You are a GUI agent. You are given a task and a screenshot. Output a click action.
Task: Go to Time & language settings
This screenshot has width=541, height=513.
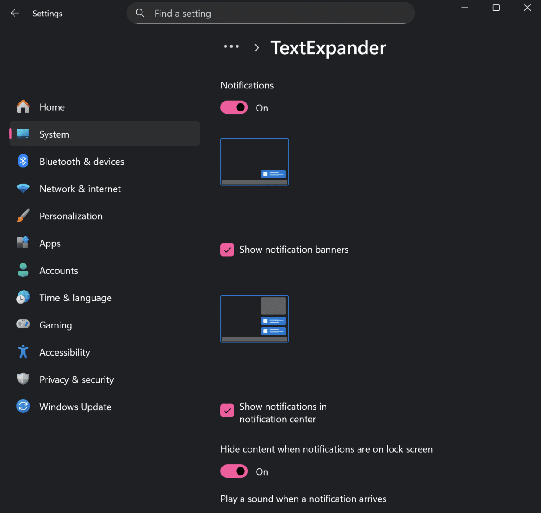(75, 298)
